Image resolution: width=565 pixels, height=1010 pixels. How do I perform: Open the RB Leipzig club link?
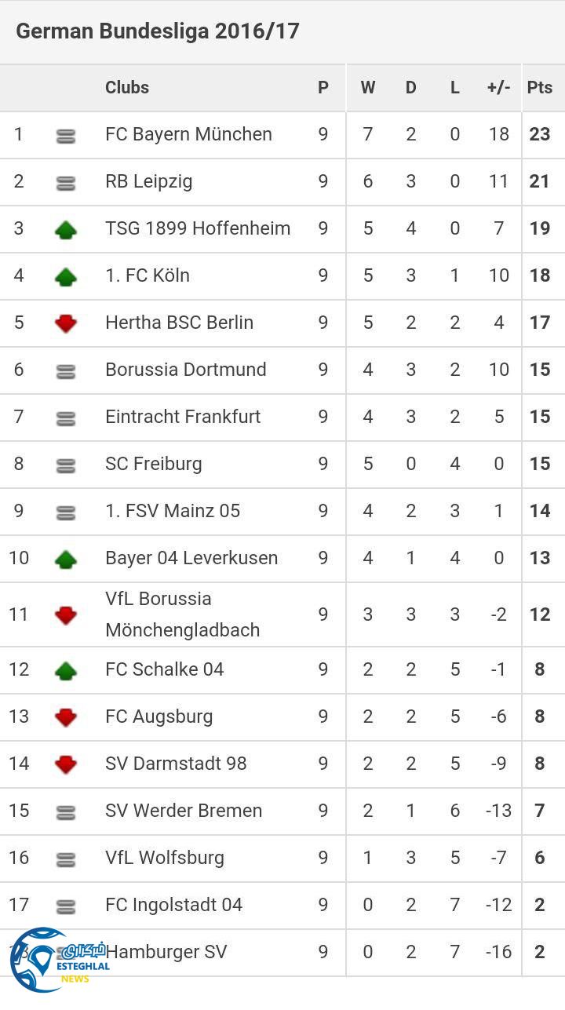[x=149, y=181]
